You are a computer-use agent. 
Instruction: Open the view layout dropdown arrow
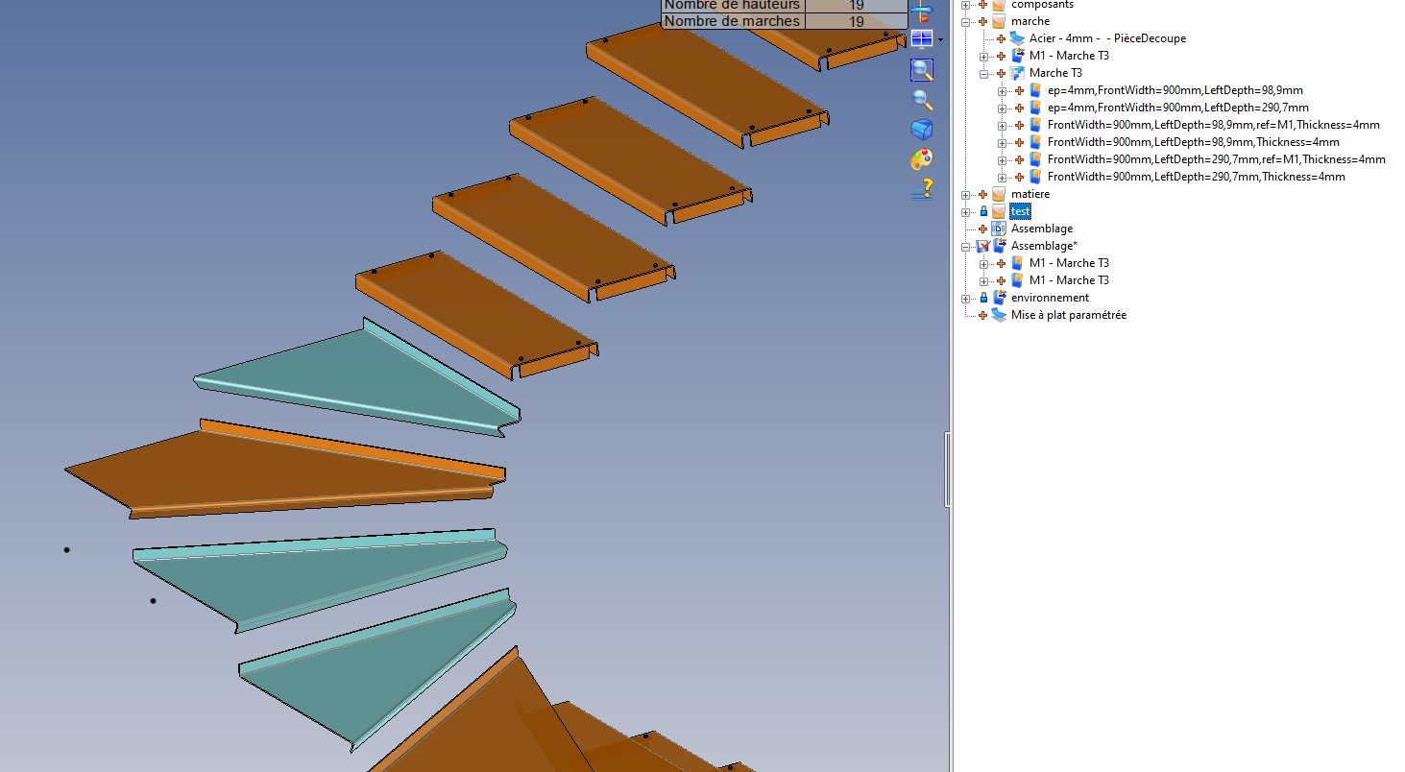[940, 40]
